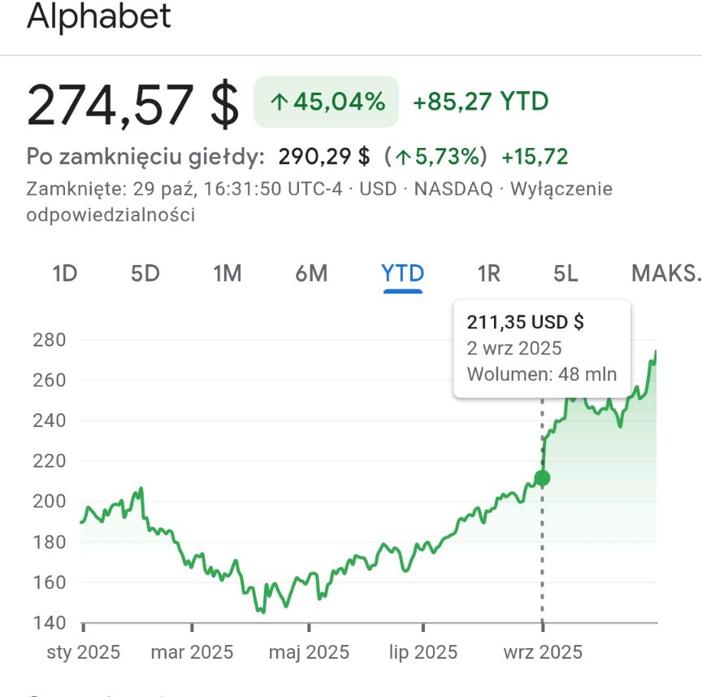The height and width of the screenshot is (697, 702).
Task: Click the up arrow beside 5,73%
Action: coord(404,156)
